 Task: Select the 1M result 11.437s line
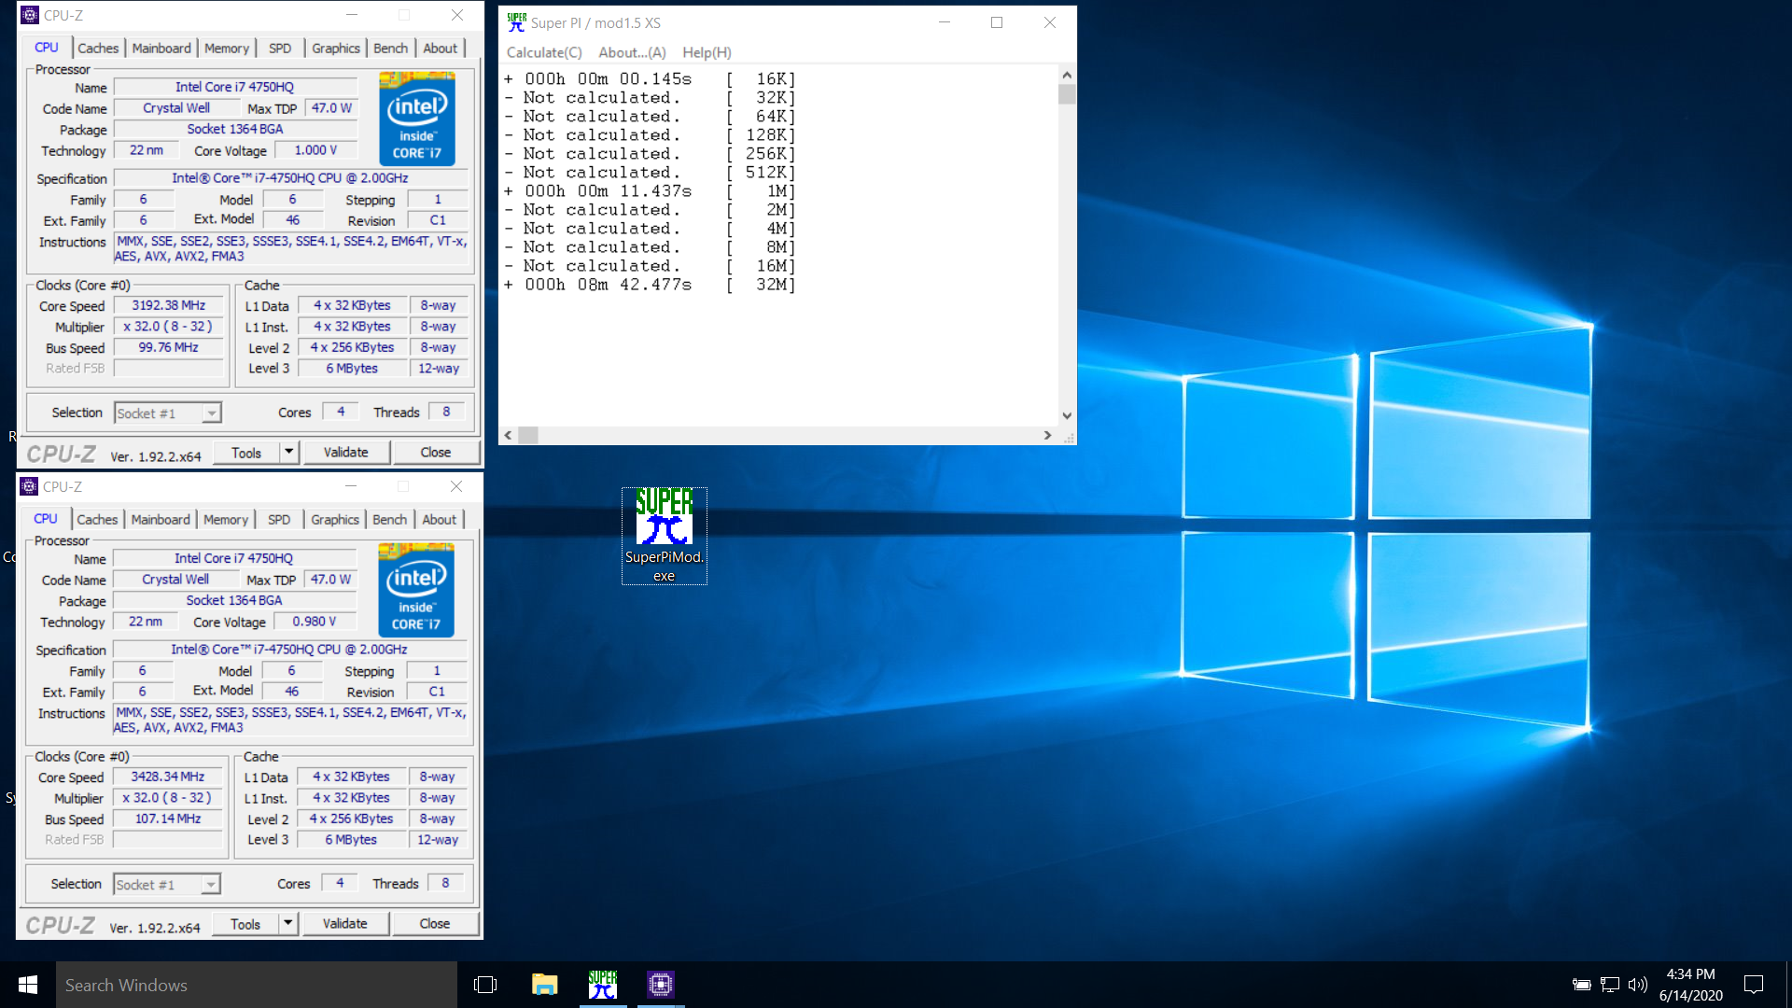pyautogui.click(x=650, y=191)
